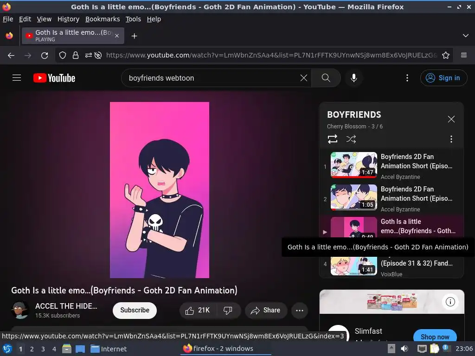
Task: Switch to workspace 2
Action: click(x=32, y=349)
